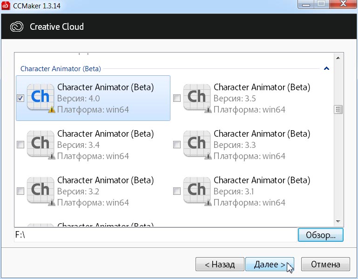Click Платформа: win64 under version 4.0
The height and width of the screenshot is (279, 358).
click(x=93, y=110)
